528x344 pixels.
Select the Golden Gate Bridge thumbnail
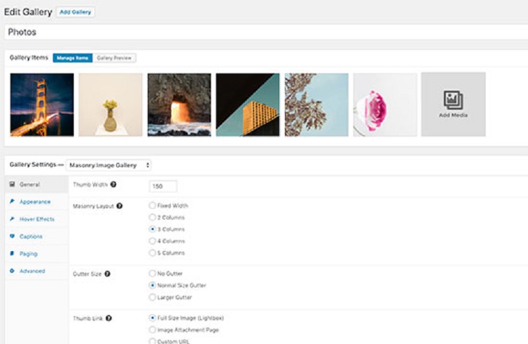coord(42,104)
